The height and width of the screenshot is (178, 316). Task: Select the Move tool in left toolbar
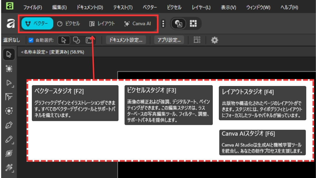tap(9, 55)
